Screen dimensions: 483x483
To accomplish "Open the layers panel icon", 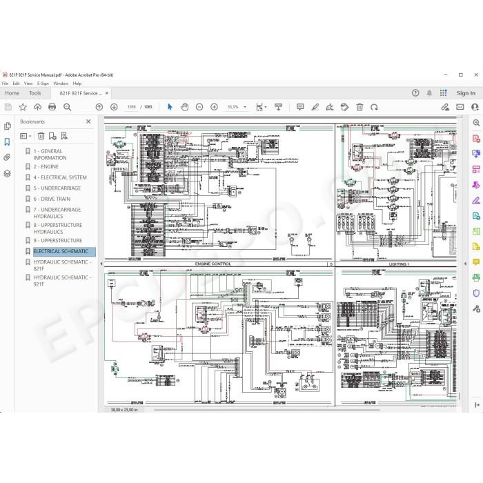I will pos(7,173).
